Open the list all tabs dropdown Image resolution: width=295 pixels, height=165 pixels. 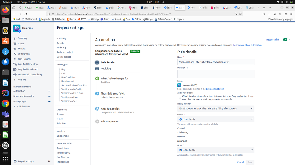pyautogui.click(x=270, y=8)
